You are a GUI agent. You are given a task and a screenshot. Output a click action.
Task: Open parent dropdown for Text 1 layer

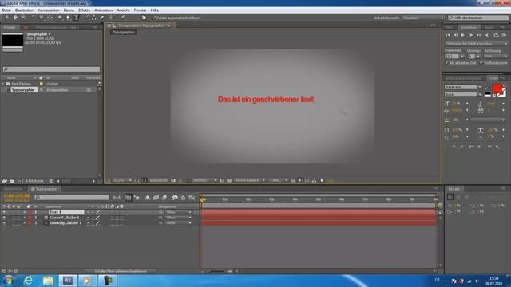click(178, 212)
